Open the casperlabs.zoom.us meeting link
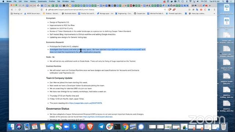This screenshot has width=235, height=132. [85, 103]
